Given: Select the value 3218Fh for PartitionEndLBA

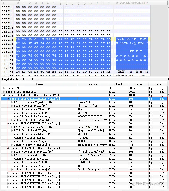Looking at the screenshot, I should point(83,113).
